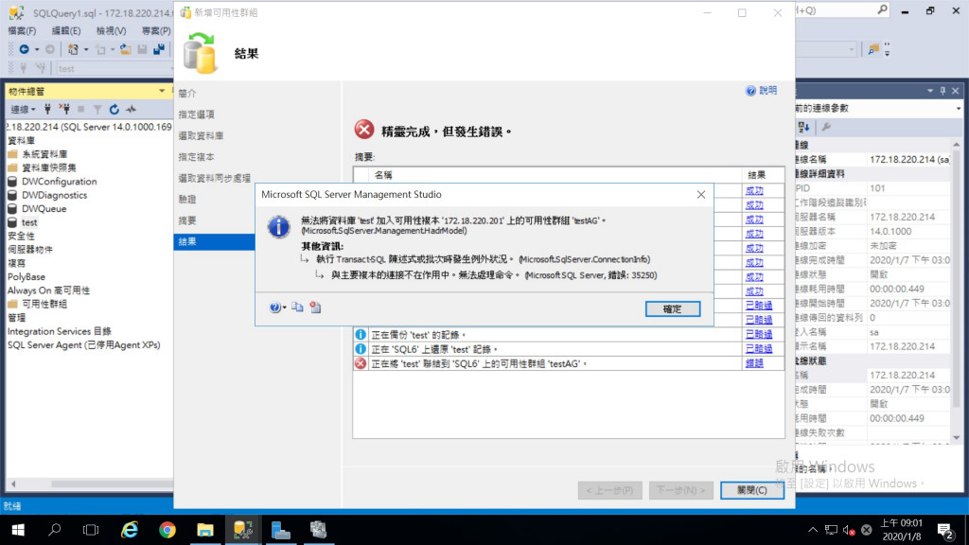
Task: Click the first 成功 result link in summary
Action: click(754, 190)
